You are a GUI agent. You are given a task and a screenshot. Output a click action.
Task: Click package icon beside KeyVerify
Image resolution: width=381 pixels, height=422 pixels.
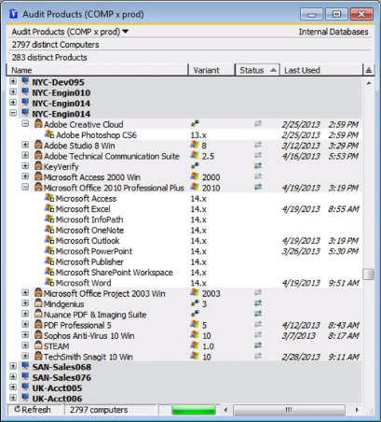[38, 166]
